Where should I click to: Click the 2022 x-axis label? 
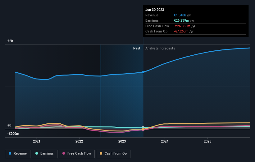pyautogui.click(x=79, y=142)
